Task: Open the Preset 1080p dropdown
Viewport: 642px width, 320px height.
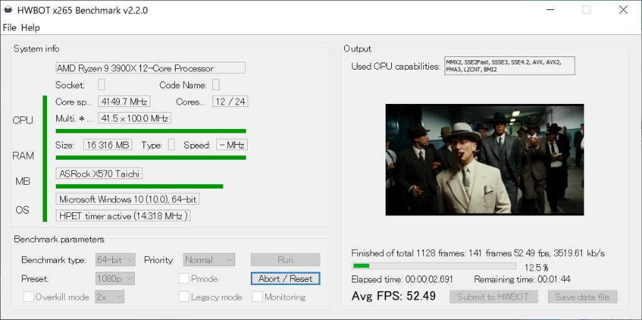Action: coord(115,279)
